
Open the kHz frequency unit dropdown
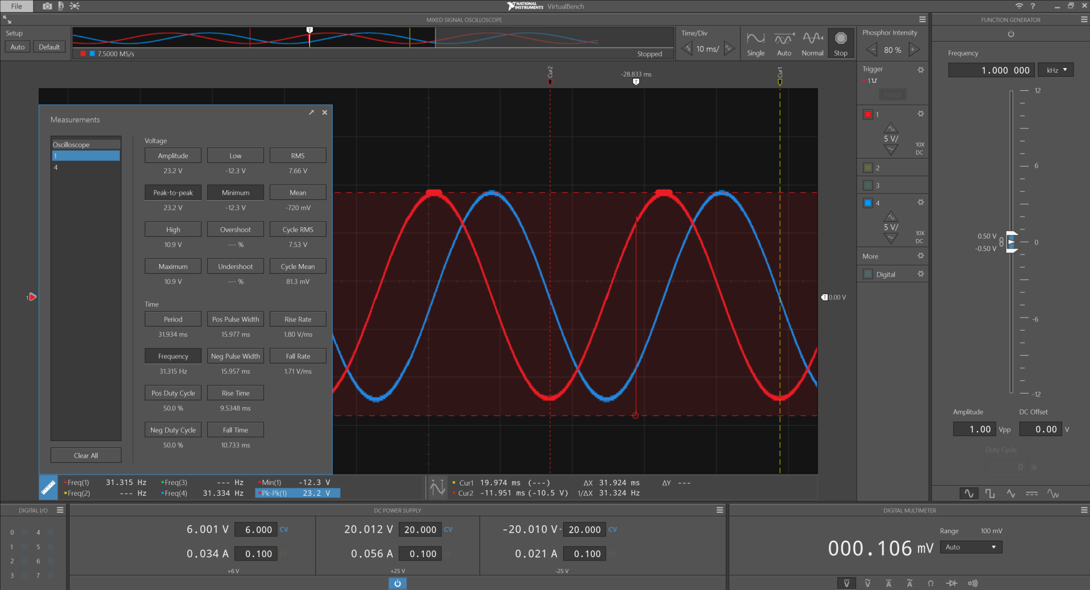pyautogui.click(x=1057, y=70)
